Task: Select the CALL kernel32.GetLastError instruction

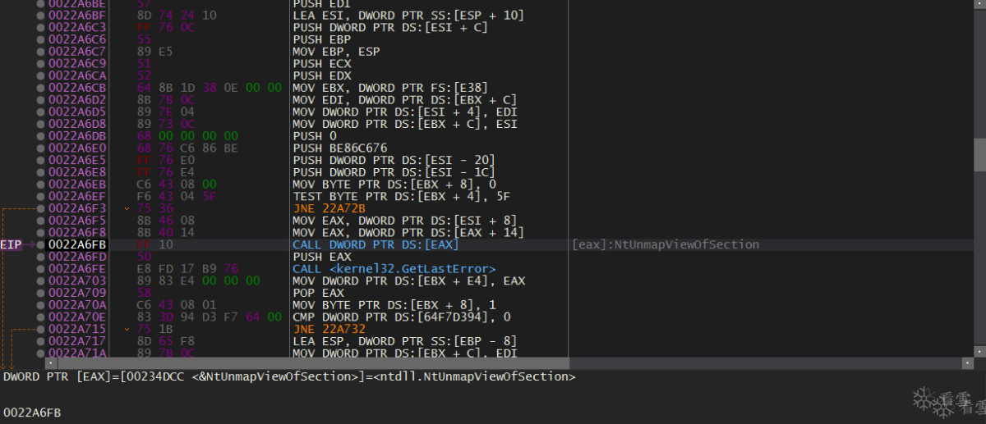Action: [394, 269]
